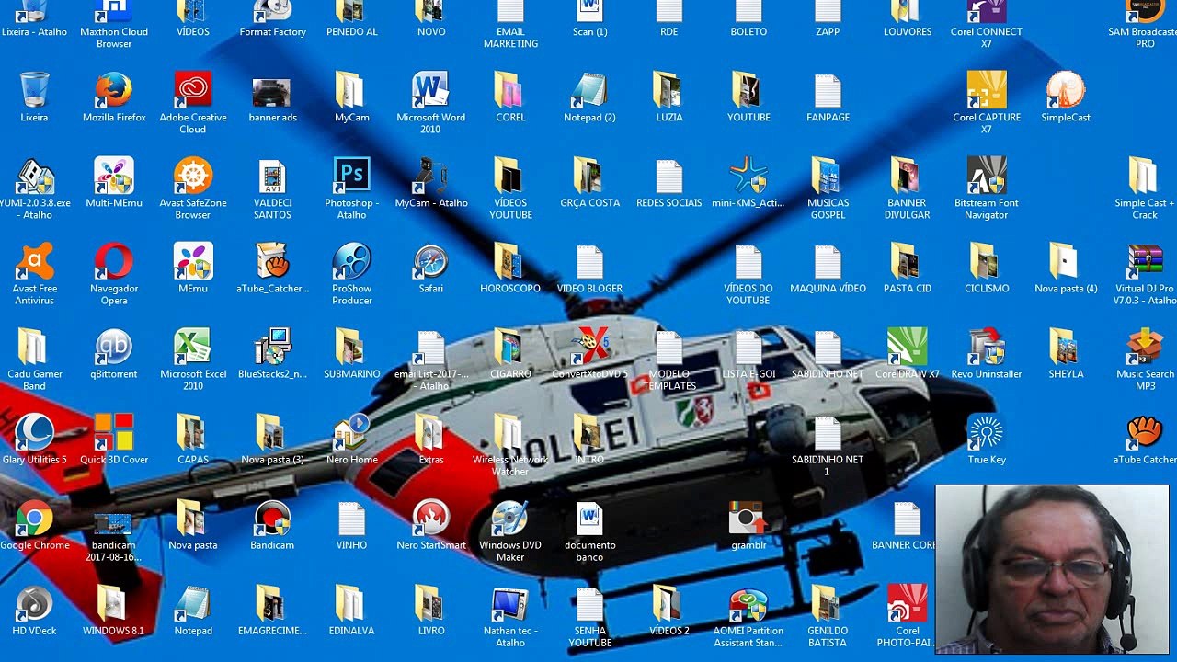The width and height of the screenshot is (1177, 662).
Task: Open the WINDOWS 8.1 folder
Action: coord(114,604)
